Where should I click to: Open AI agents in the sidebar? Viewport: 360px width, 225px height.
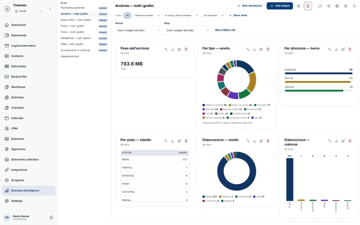pyautogui.click(x=28, y=180)
